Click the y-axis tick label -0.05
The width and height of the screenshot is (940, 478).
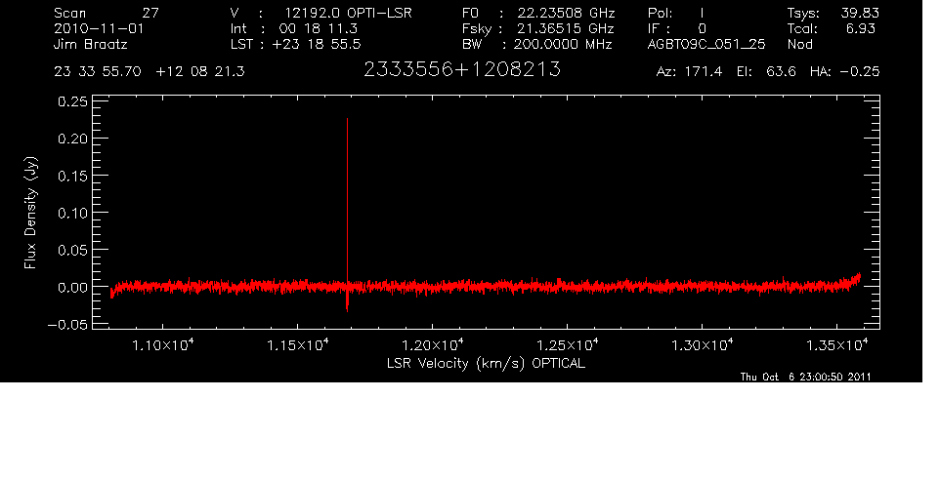[67, 325]
